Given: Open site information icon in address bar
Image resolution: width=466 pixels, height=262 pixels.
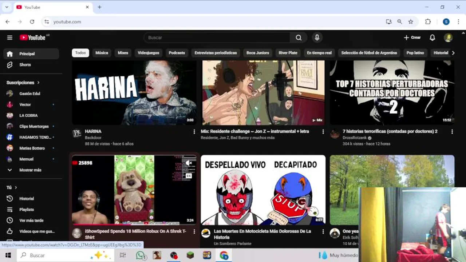Looking at the screenshot, I should tap(47, 22).
